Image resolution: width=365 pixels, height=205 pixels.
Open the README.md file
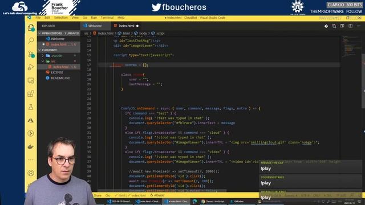(59, 78)
